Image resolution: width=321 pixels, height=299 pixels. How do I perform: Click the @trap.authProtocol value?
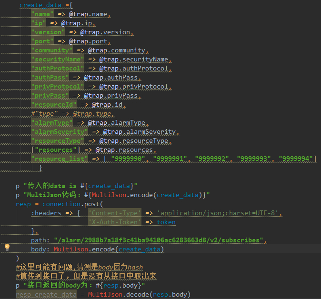(134, 69)
